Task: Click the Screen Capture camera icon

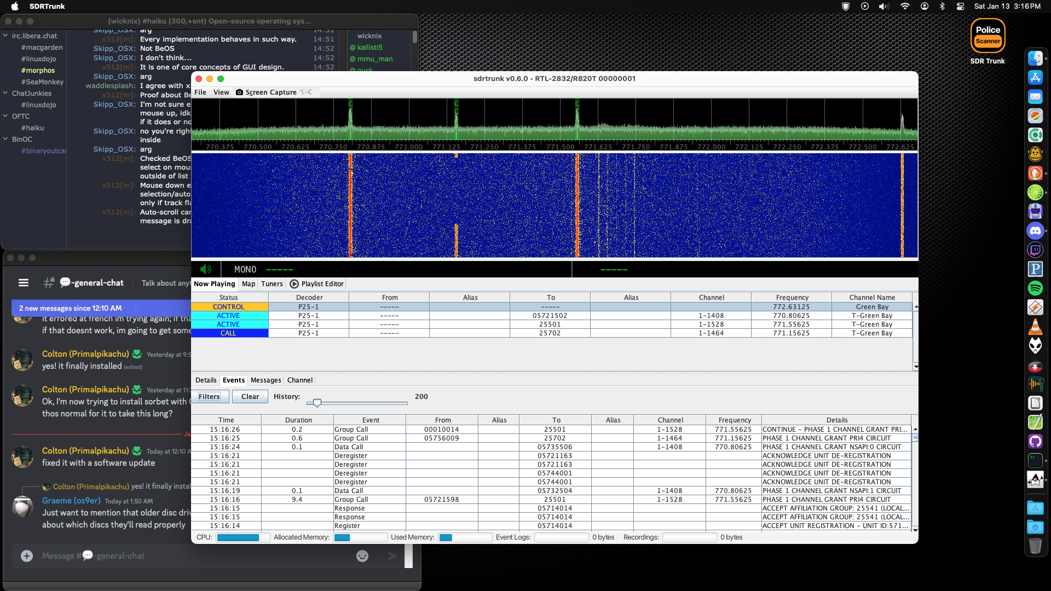Action: pos(240,92)
